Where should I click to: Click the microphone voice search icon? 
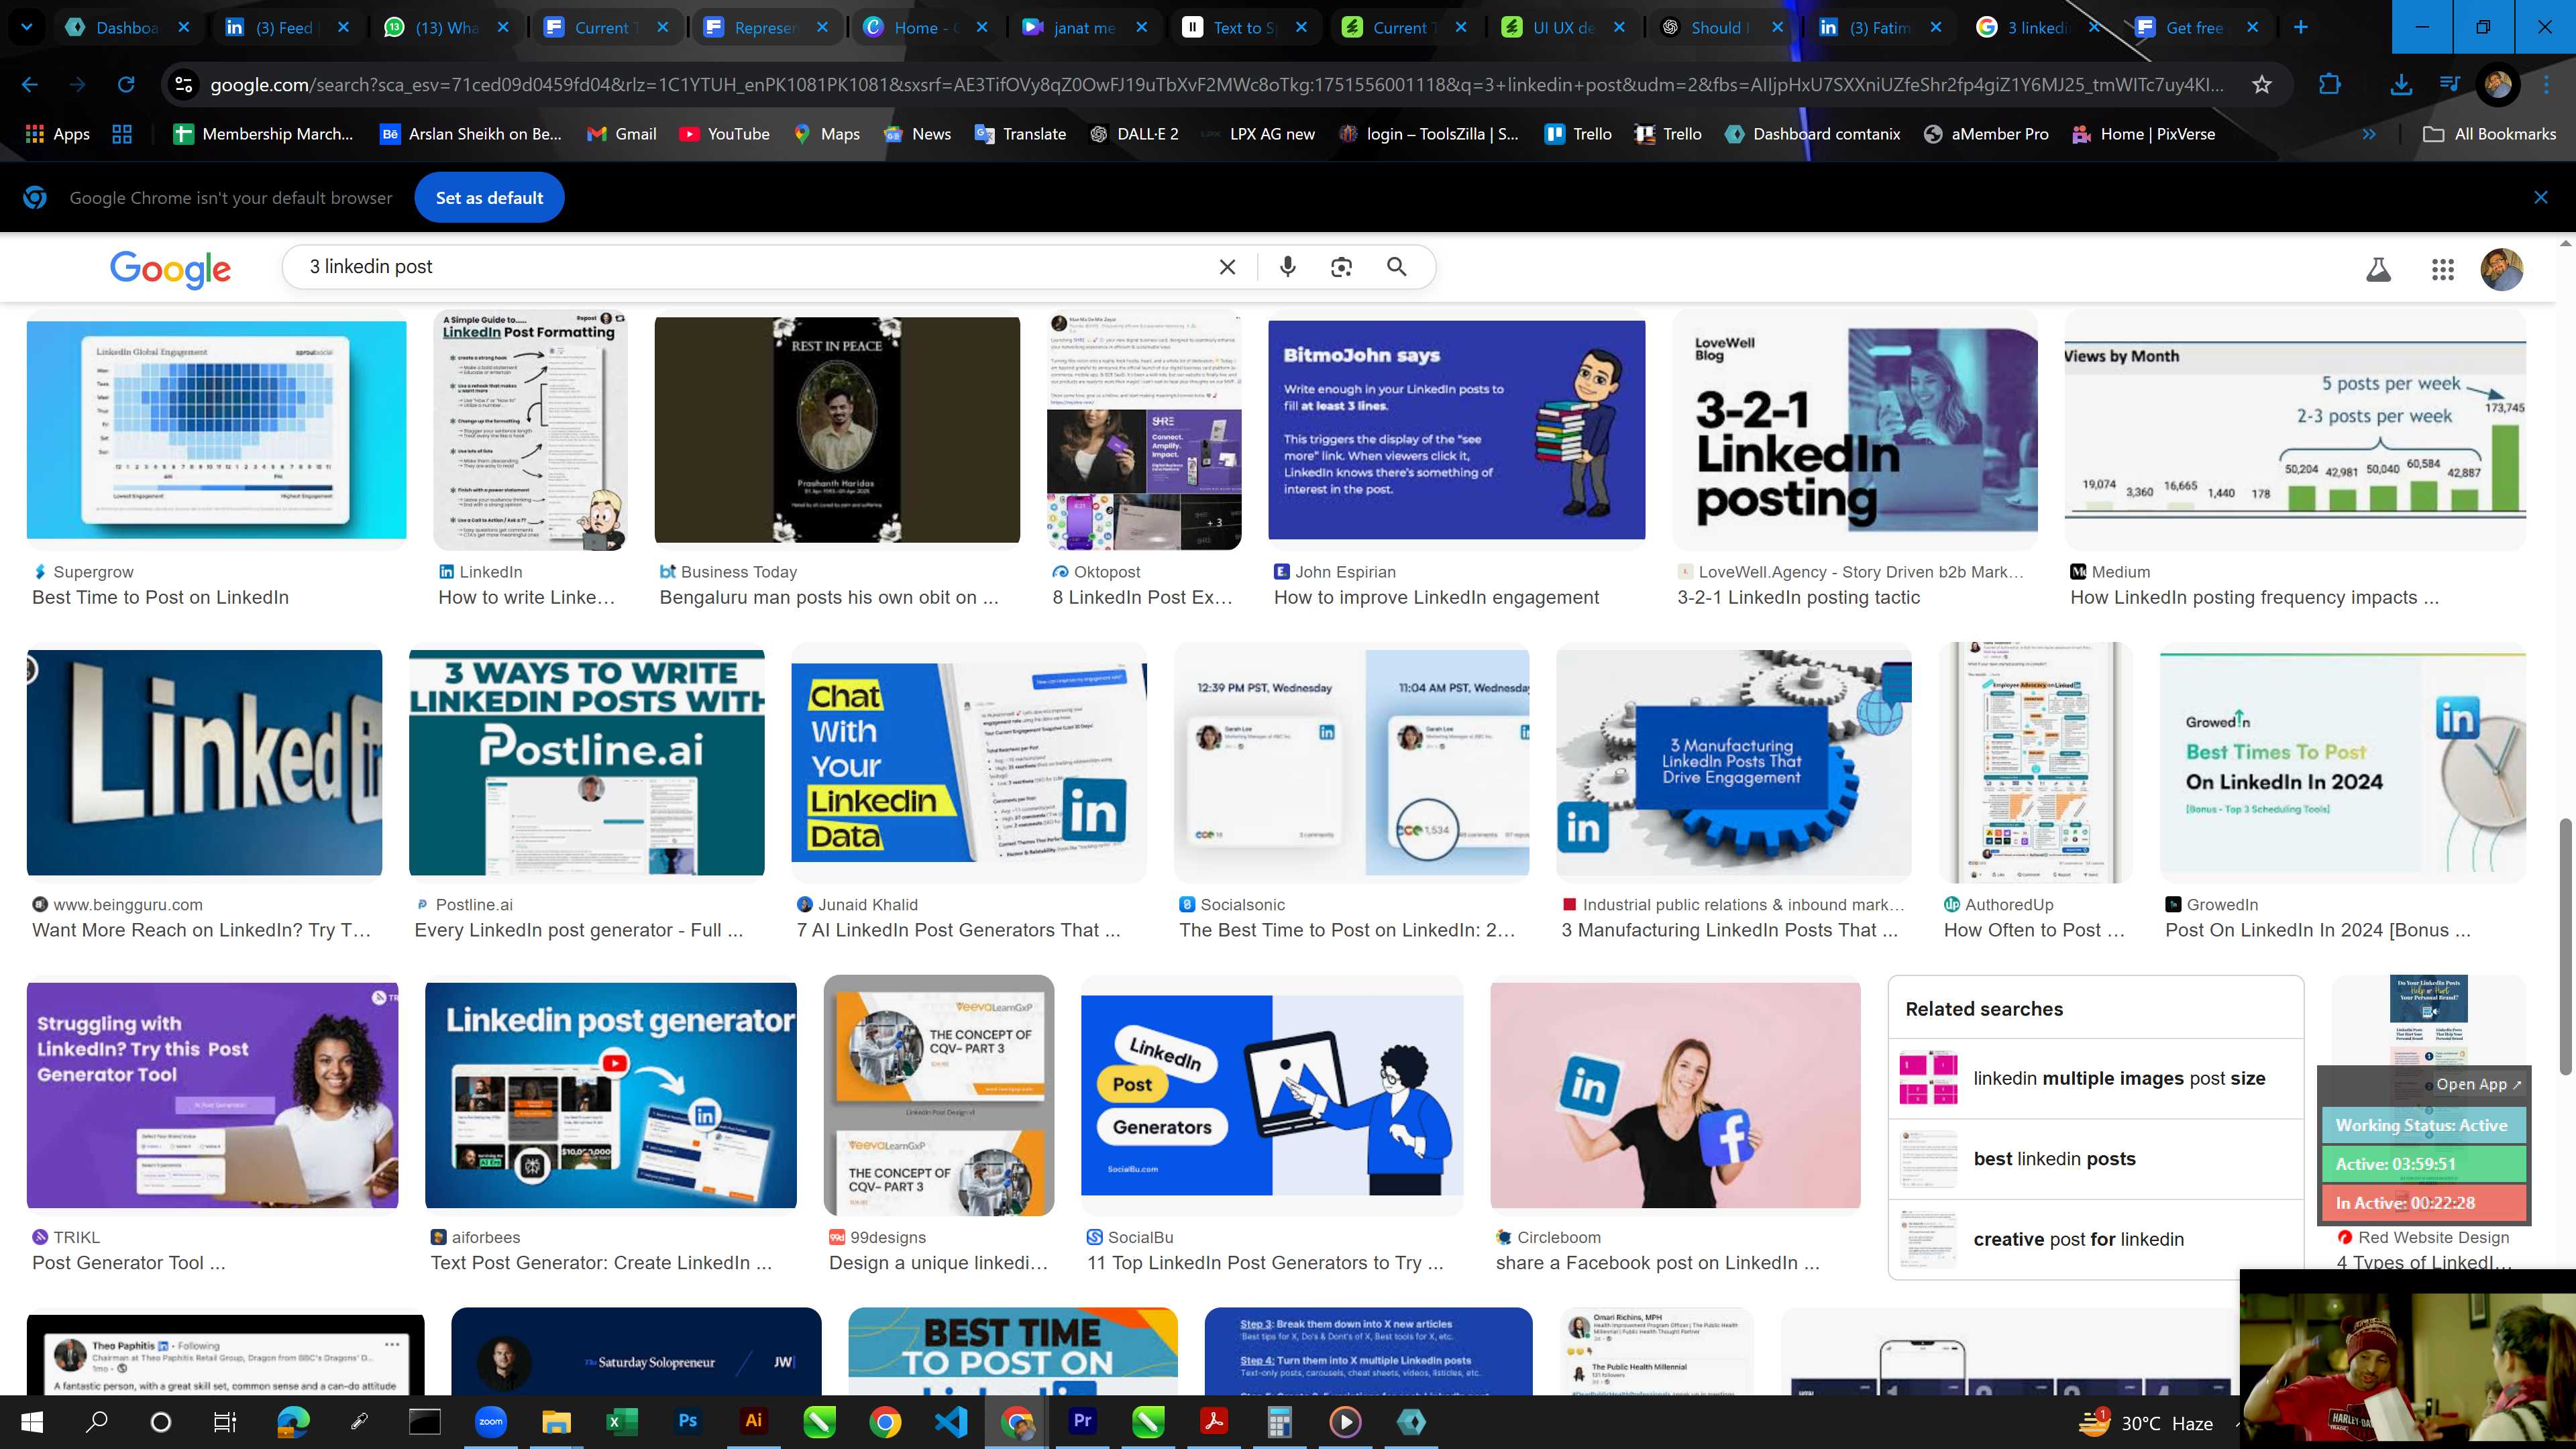1288,267
